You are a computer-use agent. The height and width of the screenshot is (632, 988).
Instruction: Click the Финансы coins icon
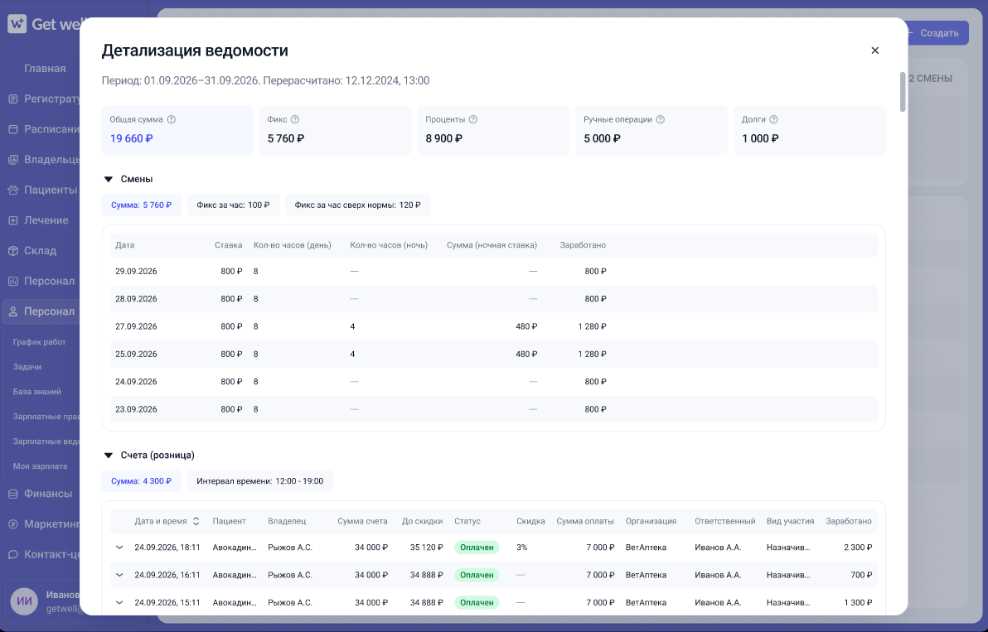12,494
